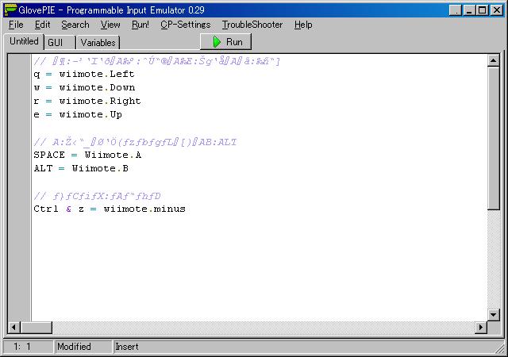Click the vertical scrollbar down arrow
This screenshot has width=508, height=357.
(493, 314)
